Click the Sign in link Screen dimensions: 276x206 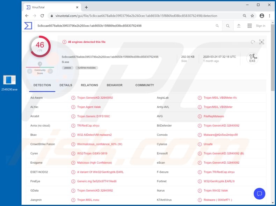pos(261,26)
